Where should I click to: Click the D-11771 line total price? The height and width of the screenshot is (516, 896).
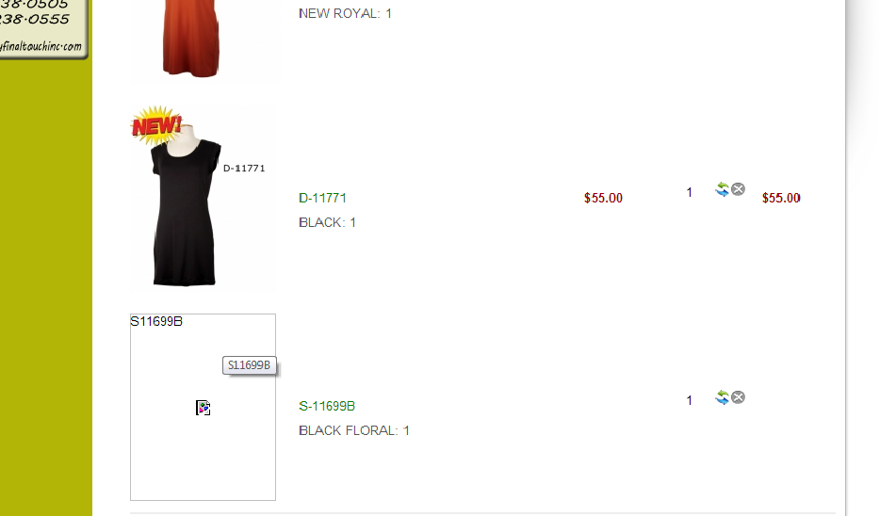click(x=781, y=198)
